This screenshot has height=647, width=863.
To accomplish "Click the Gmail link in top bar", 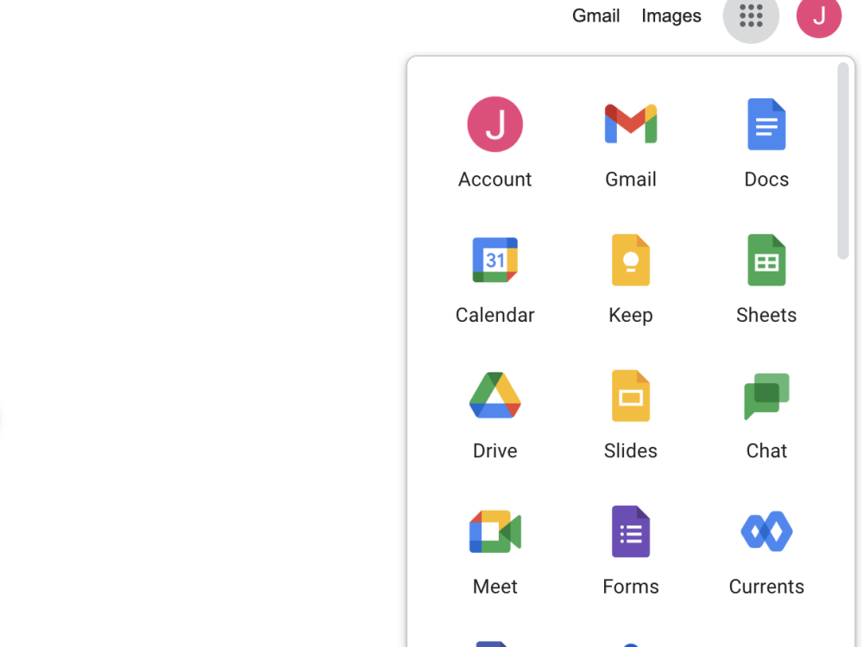I will pyautogui.click(x=596, y=16).
